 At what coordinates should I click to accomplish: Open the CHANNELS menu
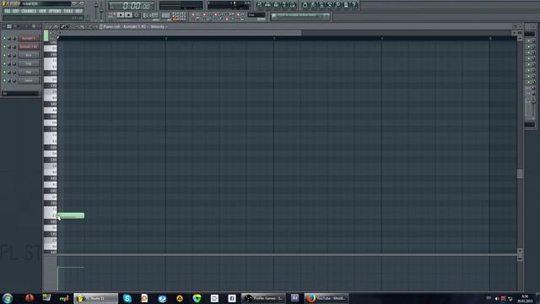[29, 11]
